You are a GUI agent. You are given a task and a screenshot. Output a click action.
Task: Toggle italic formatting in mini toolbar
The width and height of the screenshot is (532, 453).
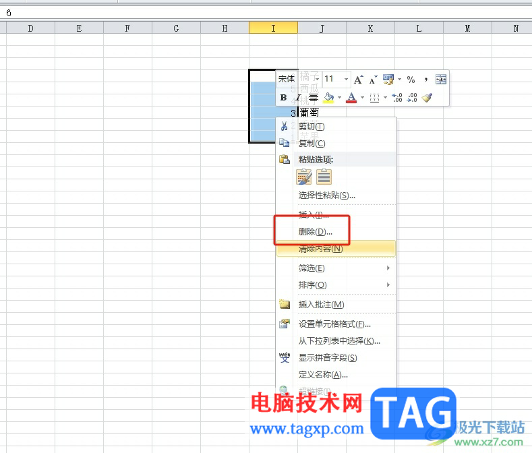coord(298,98)
